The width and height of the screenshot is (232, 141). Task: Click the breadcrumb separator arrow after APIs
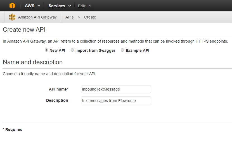tap(79, 17)
